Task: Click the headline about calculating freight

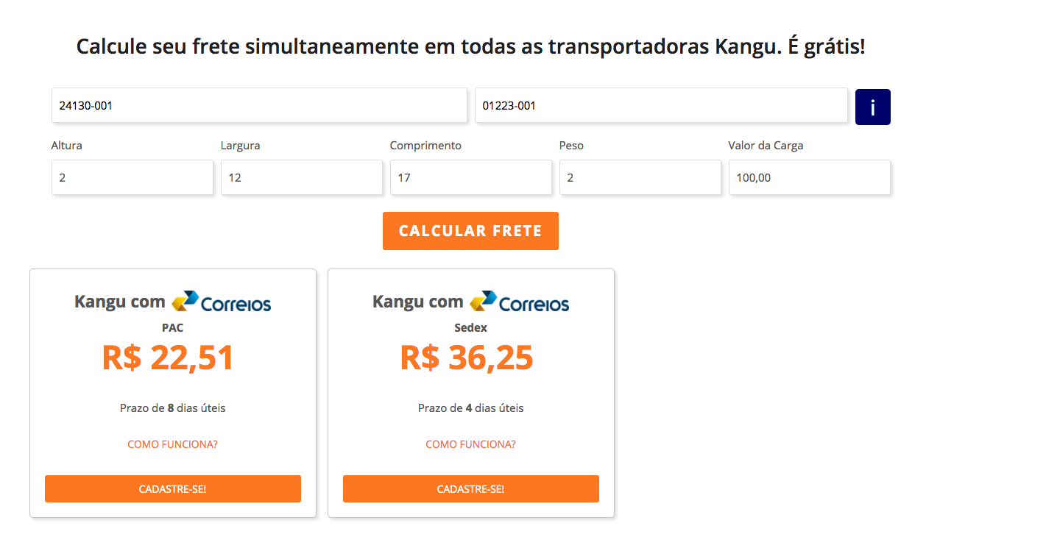Action: (x=470, y=46)
